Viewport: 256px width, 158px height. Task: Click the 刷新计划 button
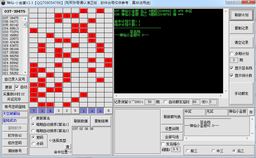[x=241, y=15]
